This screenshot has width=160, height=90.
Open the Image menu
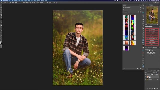(x=15, y=1)
